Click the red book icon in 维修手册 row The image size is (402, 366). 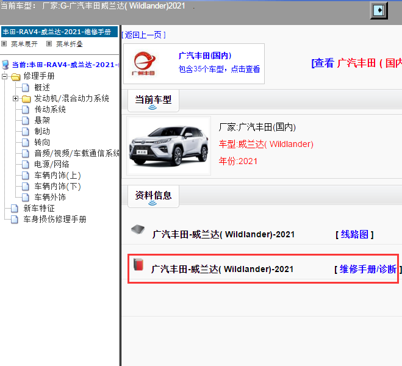tap(138, 264)
